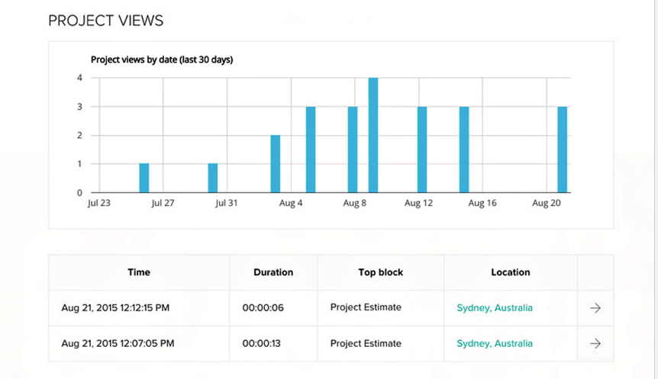Click the value 3 bar at Aug 12

click(422, 149)
